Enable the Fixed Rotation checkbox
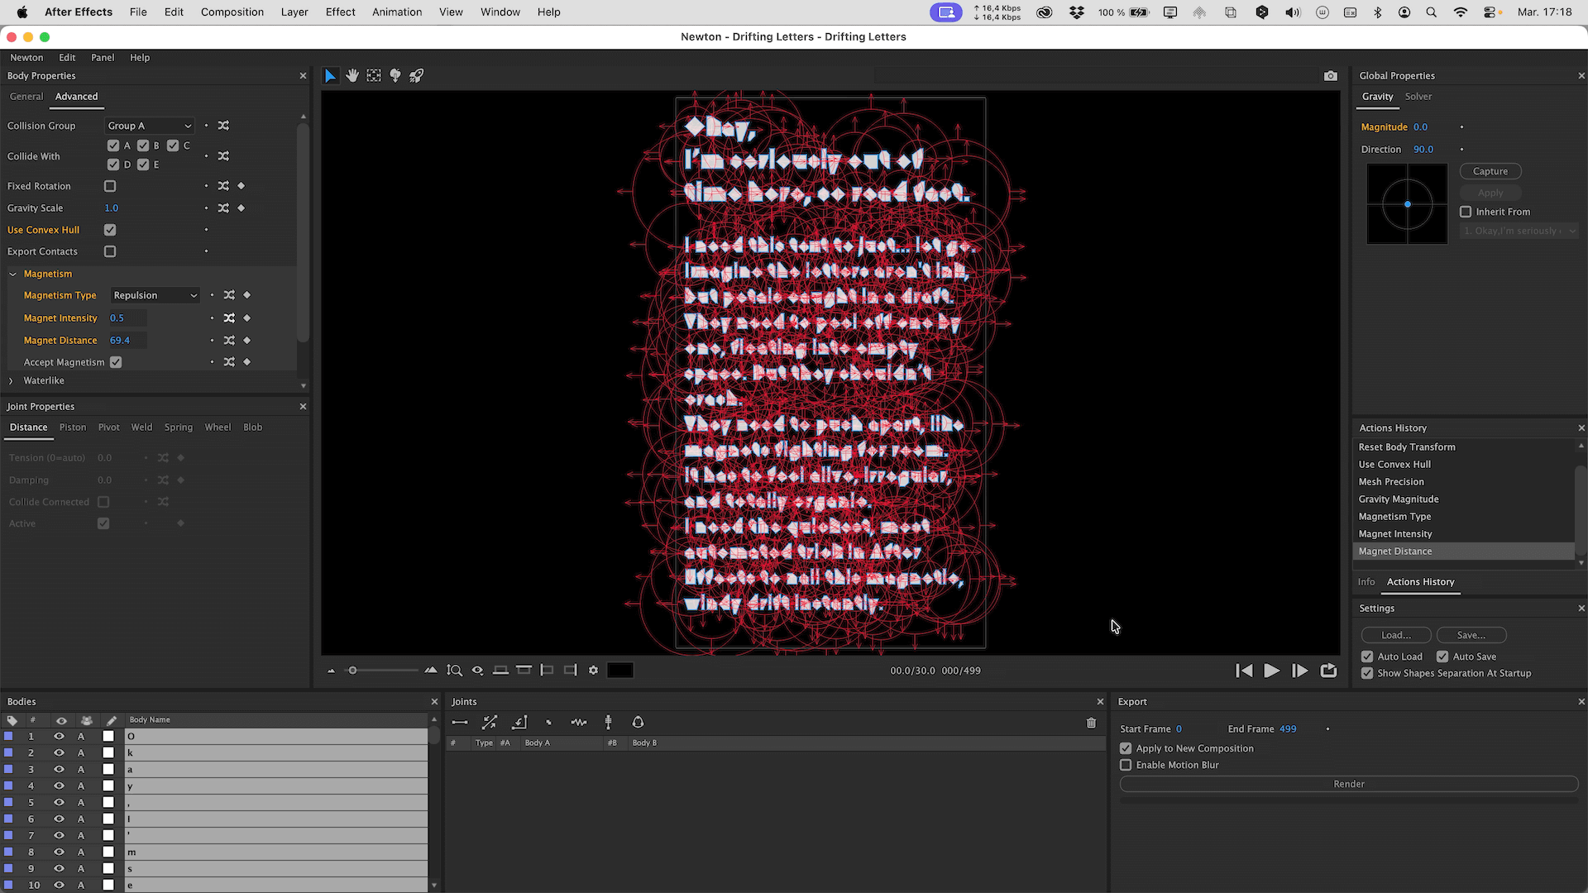 (x=110, y=186)
